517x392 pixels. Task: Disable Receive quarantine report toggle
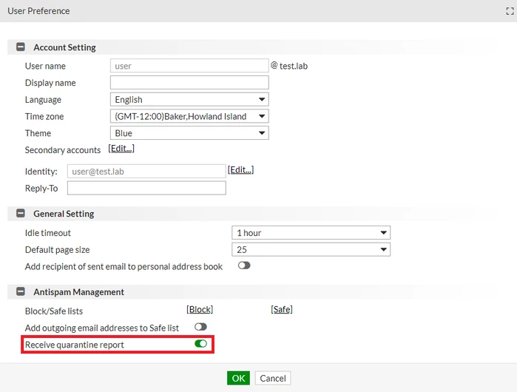pyautogui.click(x=200, y=344)
